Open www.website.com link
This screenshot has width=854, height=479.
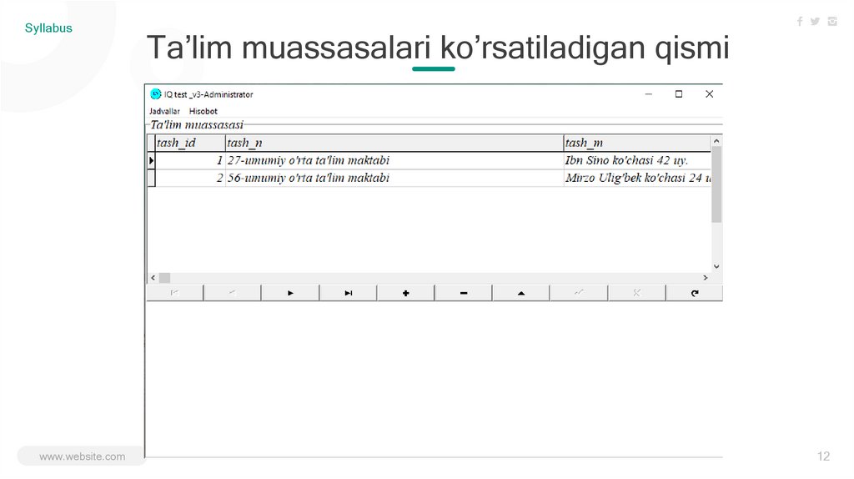[83, 456]
